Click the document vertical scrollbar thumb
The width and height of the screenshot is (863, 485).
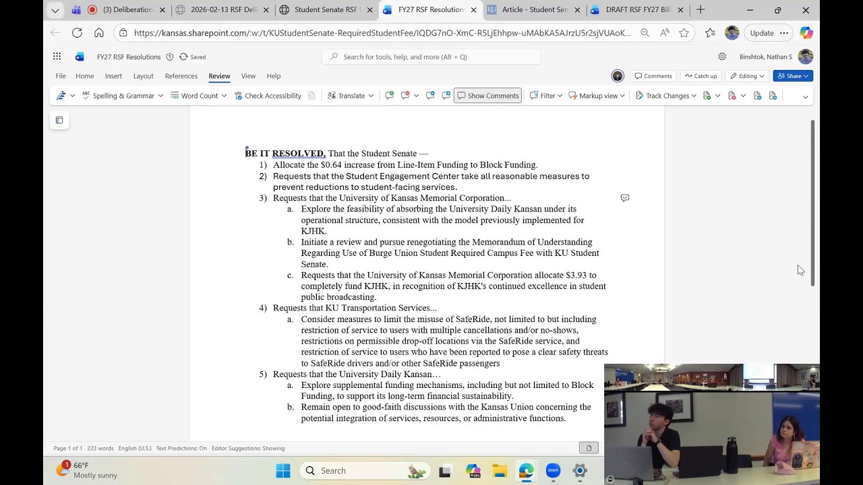pyautogui.click(x=812, y=203)
